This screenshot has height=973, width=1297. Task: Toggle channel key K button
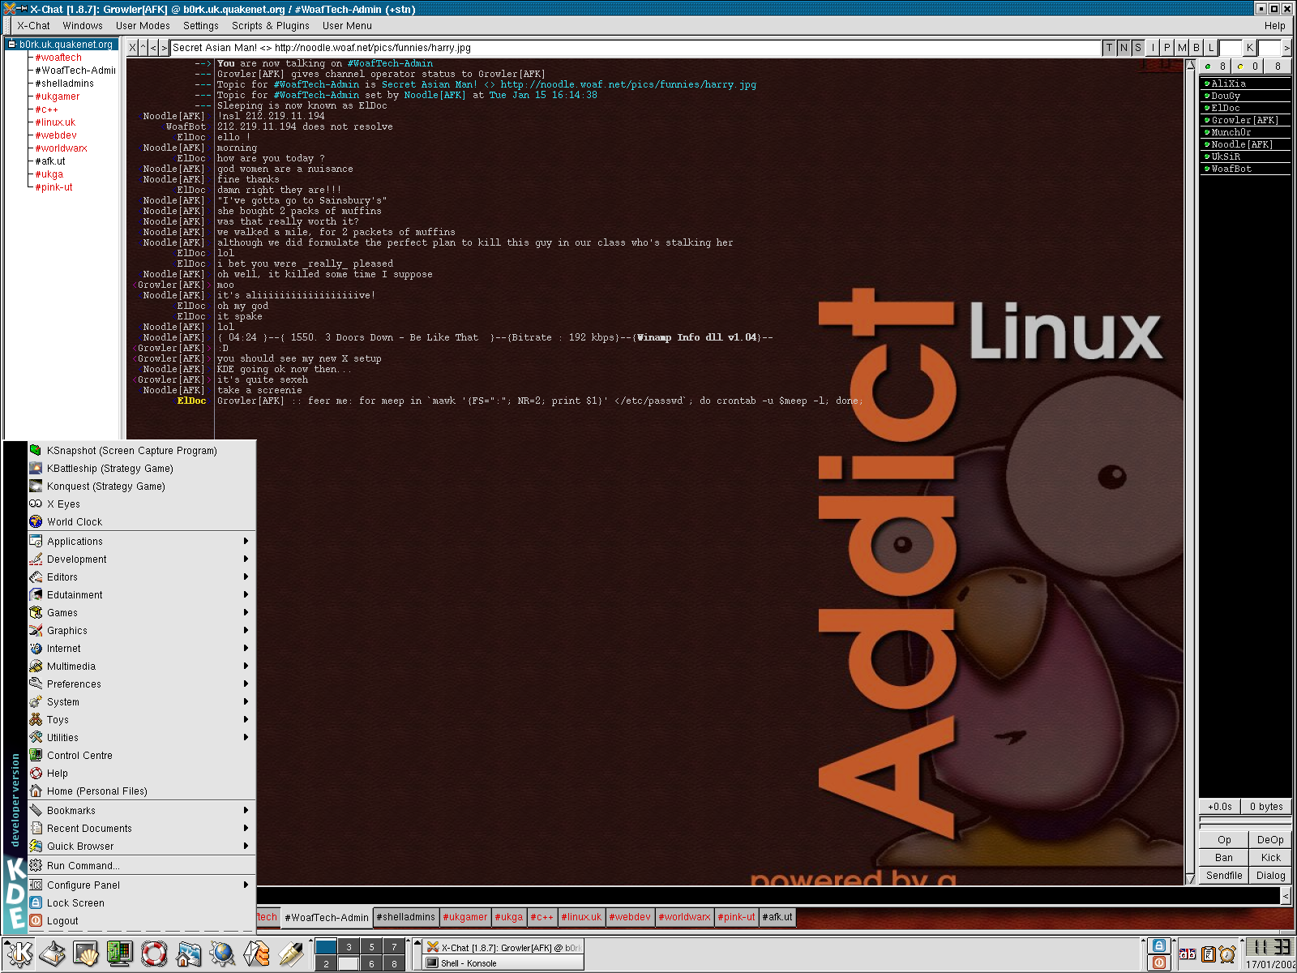click(1250, 48)
